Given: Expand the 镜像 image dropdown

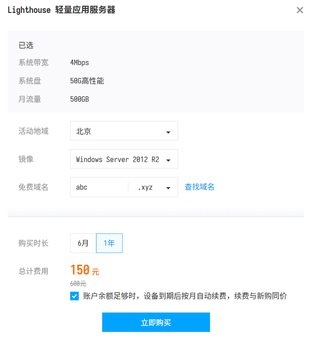Looking at the screenshot, I should pyautogui.click(x=124, y=159).
